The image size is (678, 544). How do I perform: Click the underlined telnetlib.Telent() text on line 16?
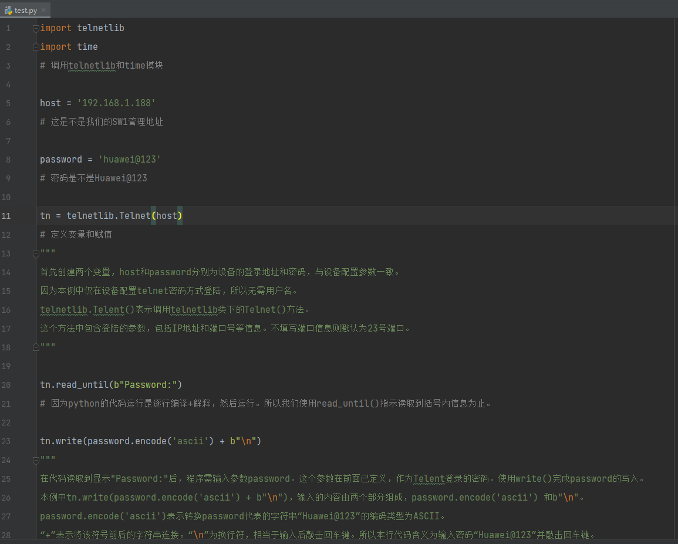(x=88, y=309)
